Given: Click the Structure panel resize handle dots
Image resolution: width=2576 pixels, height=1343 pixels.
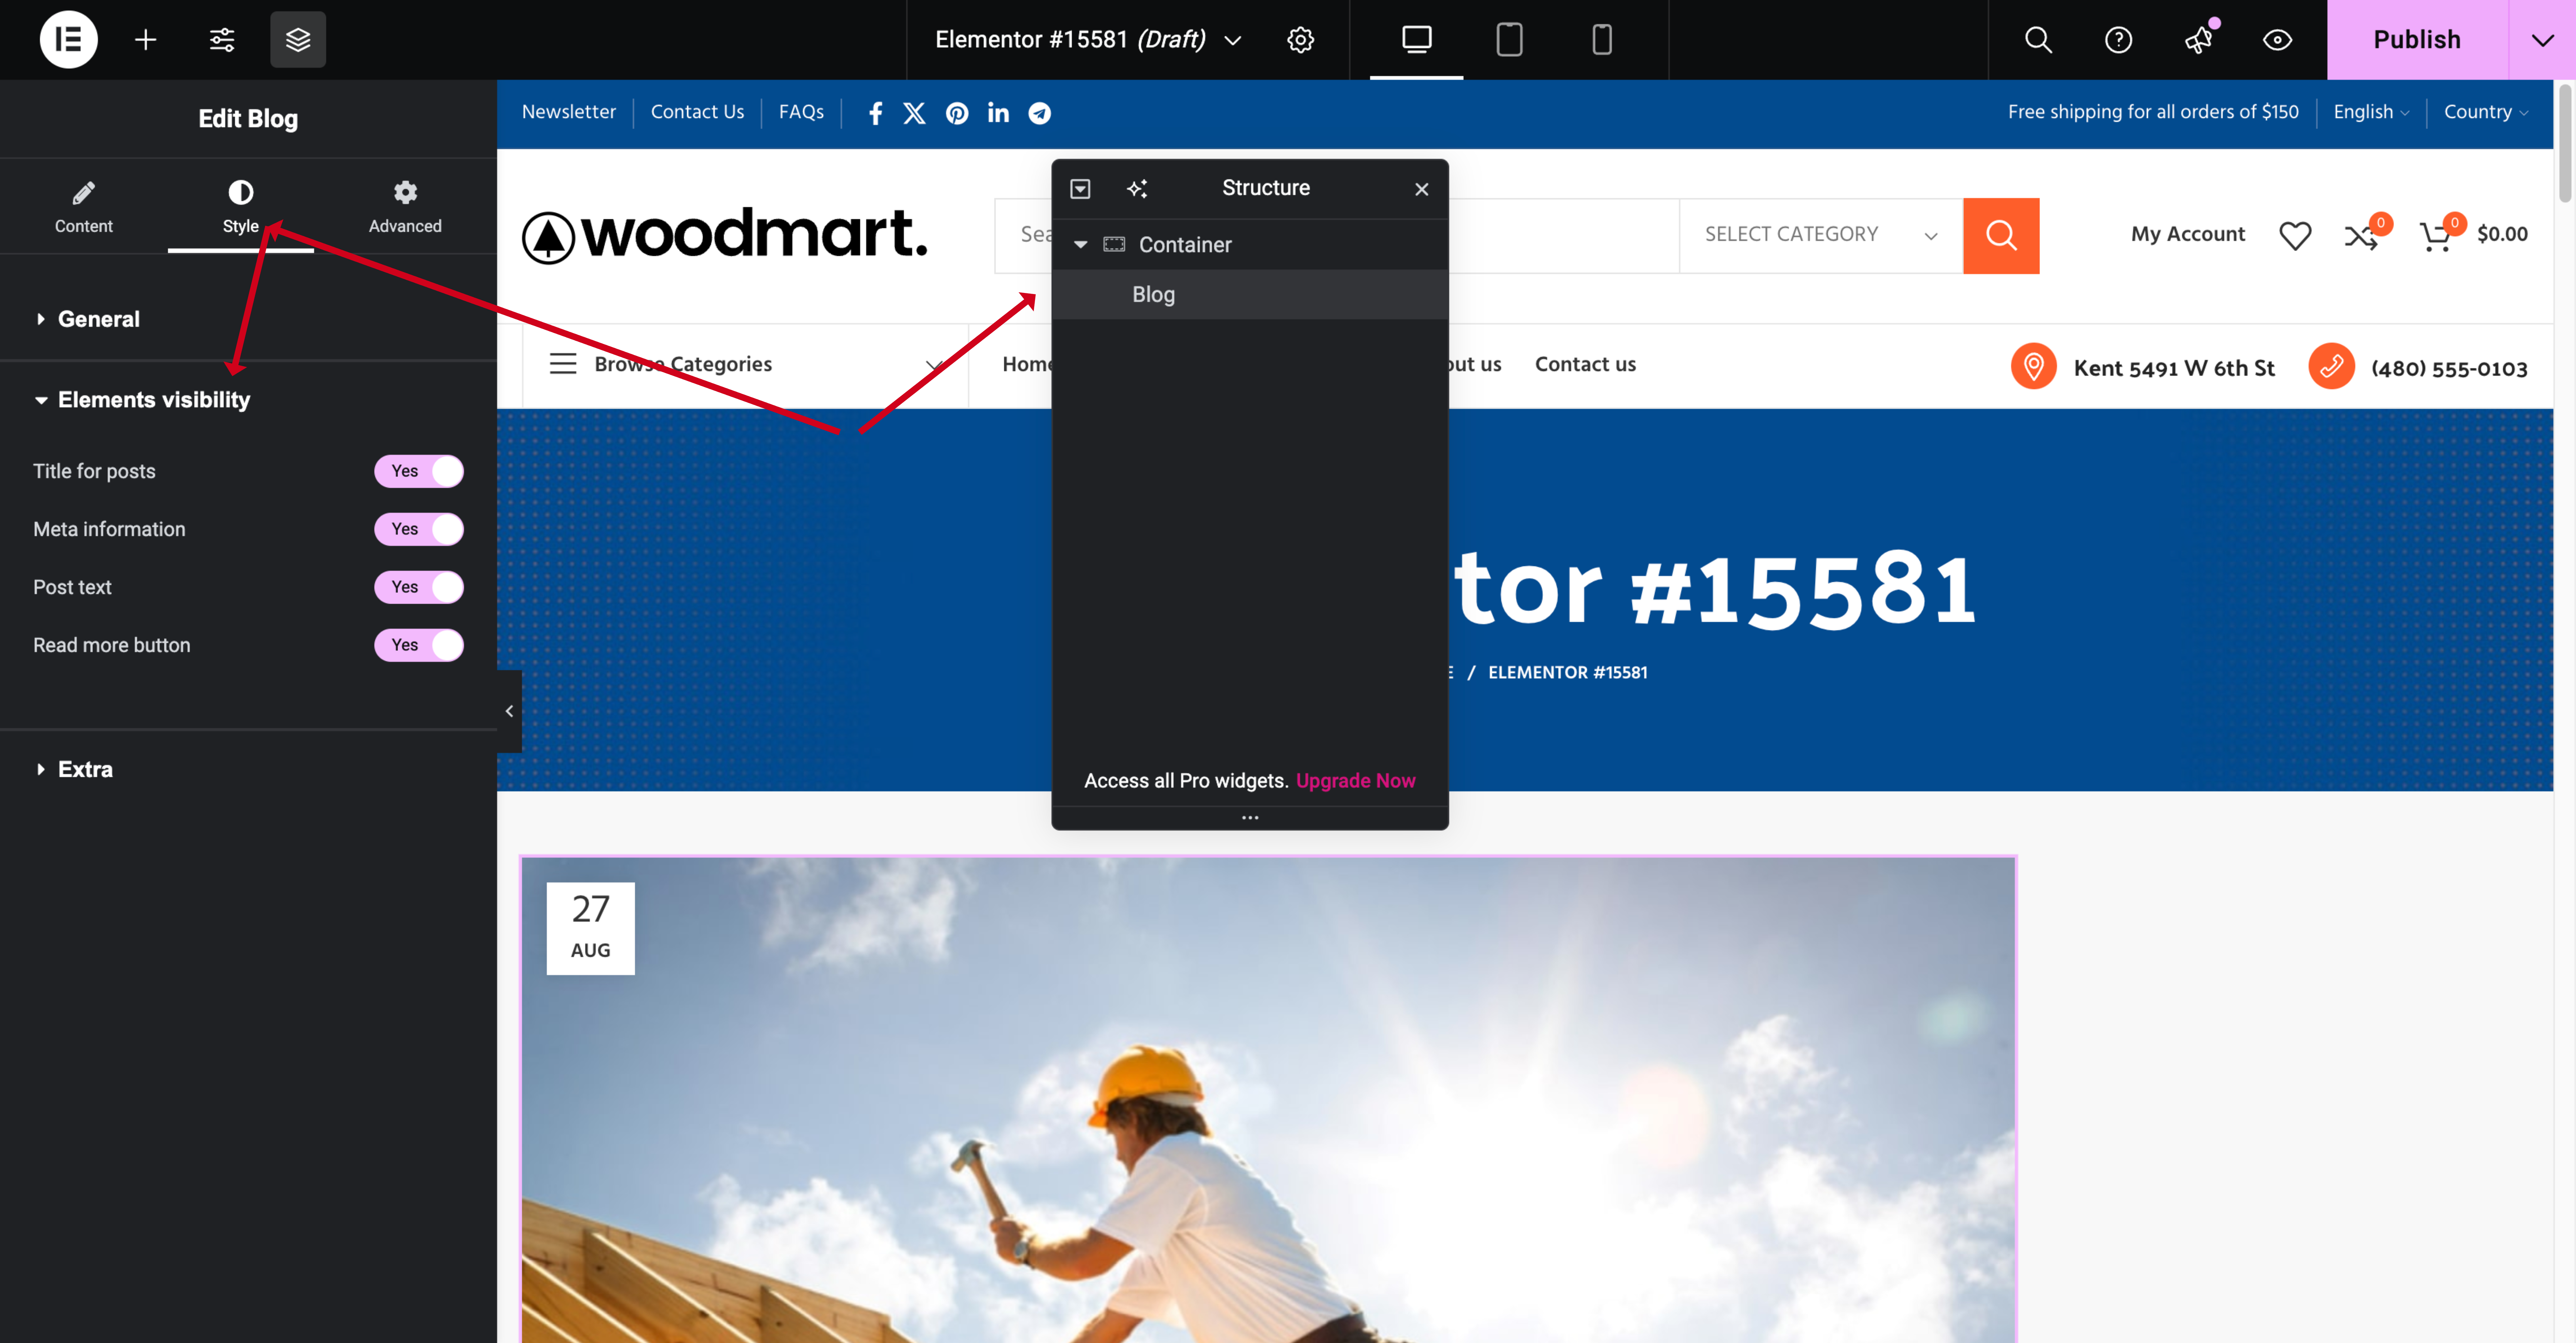Looking at the screenshot, I should 1250,818.
